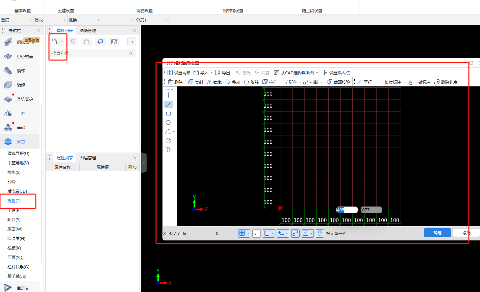Select the line drawing tool in the editor

169,104
